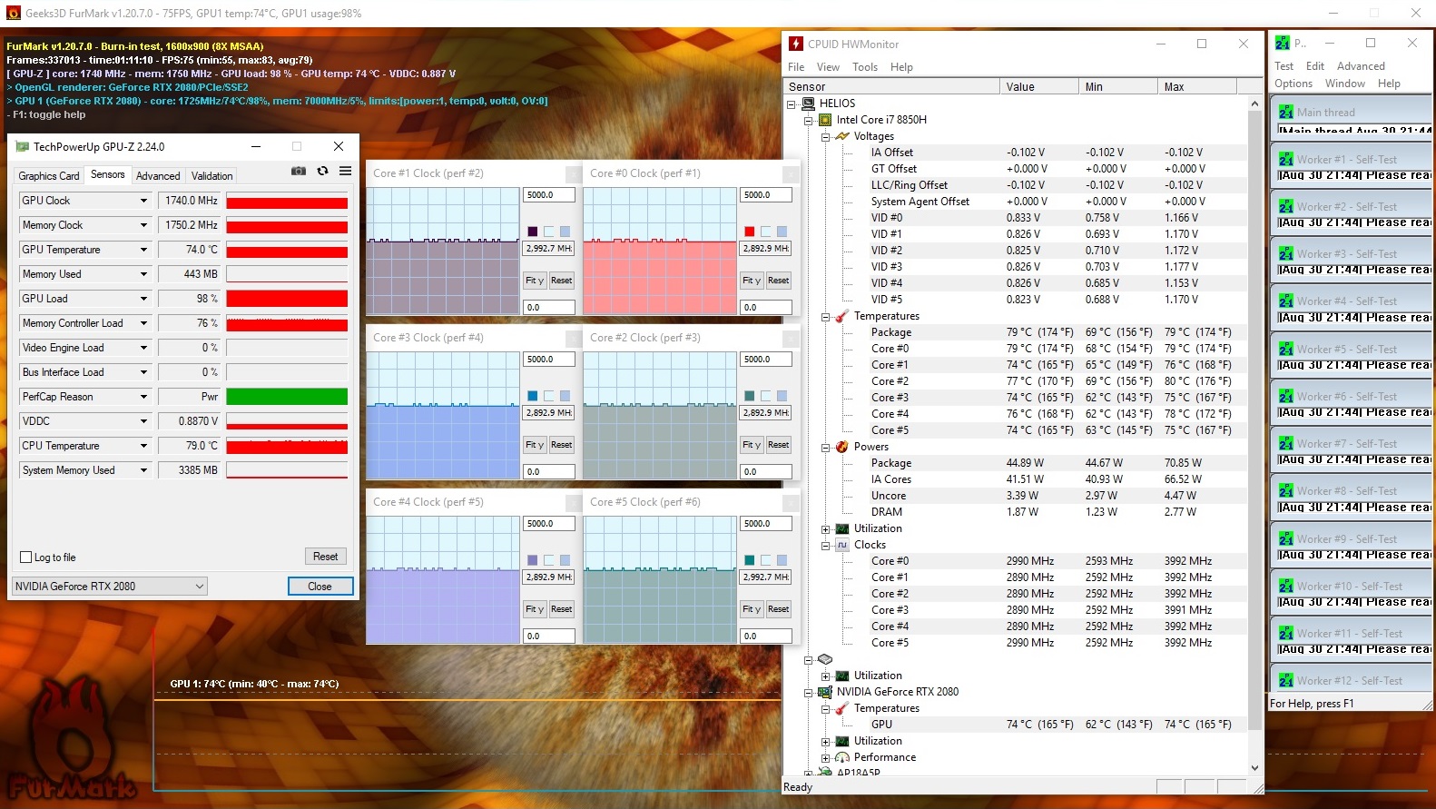
Task: Collapse the Powers tree node
Action: pos(825,447)
